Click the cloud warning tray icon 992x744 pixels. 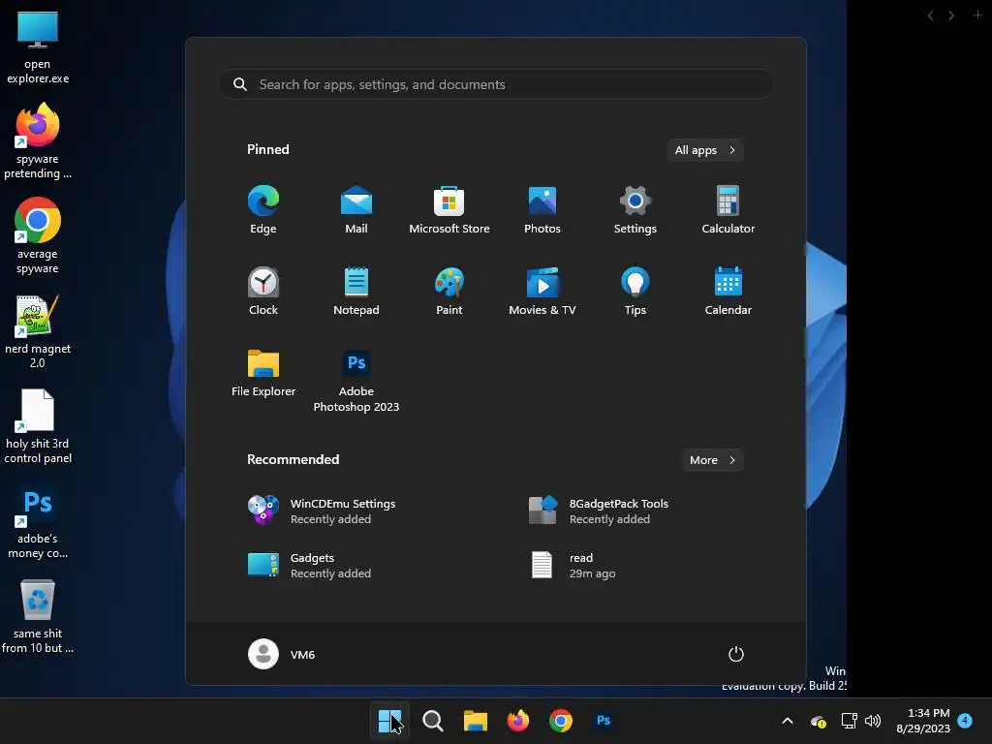click(x=819, y=721)
